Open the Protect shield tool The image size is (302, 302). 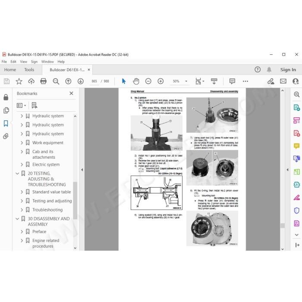coord(297,211)
